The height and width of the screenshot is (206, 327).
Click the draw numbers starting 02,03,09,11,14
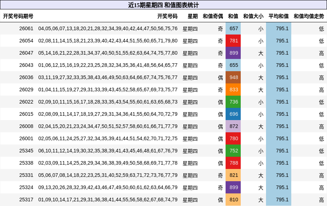tap(108, 163)
